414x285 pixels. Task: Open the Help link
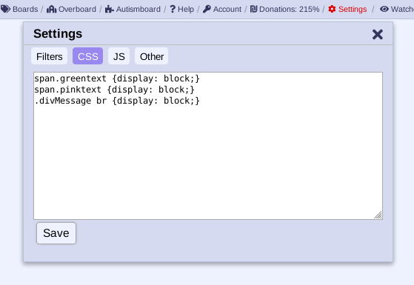[186, 9]
